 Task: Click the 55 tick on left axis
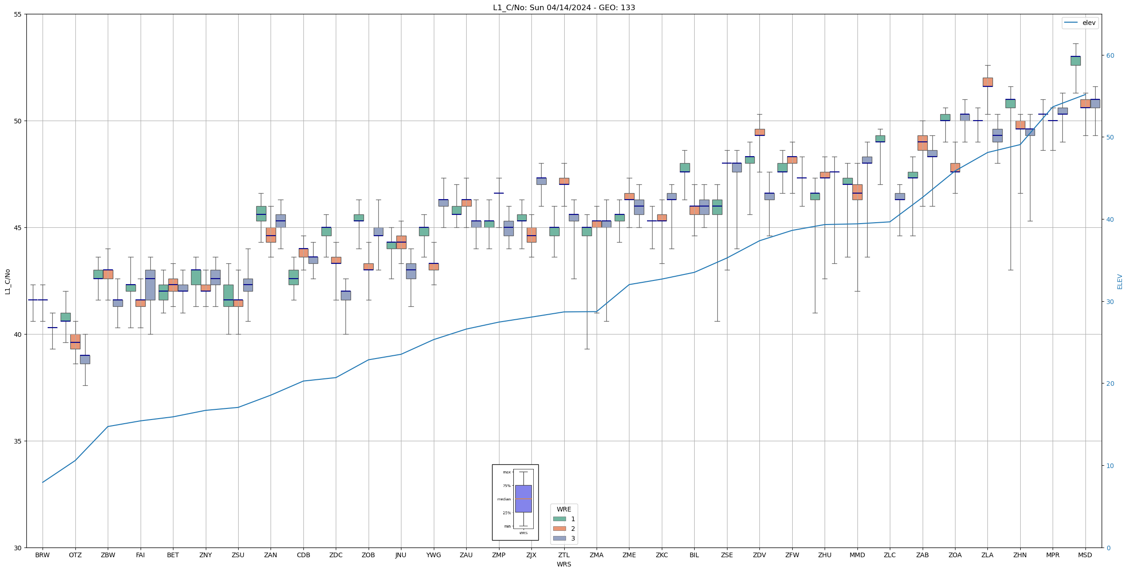pyautogui.click(x=18, y=14)
